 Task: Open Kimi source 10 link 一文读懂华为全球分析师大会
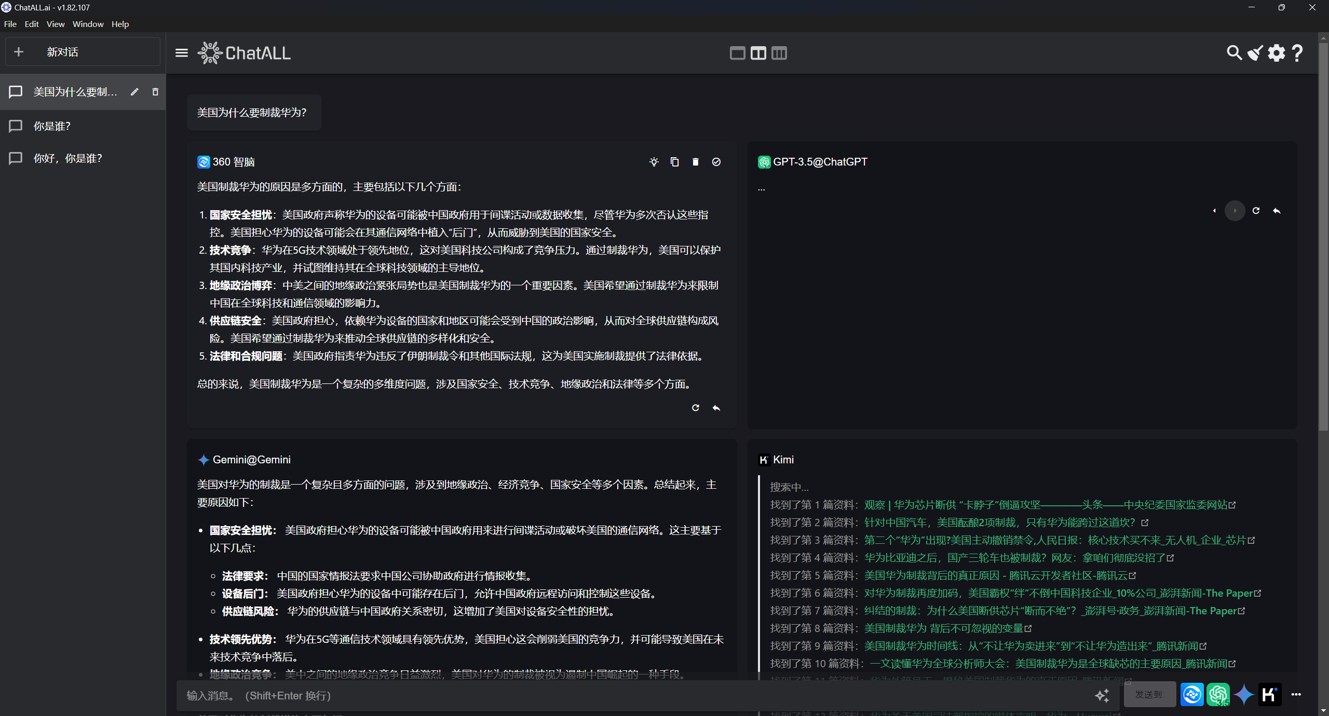[x=1052, y=664]
